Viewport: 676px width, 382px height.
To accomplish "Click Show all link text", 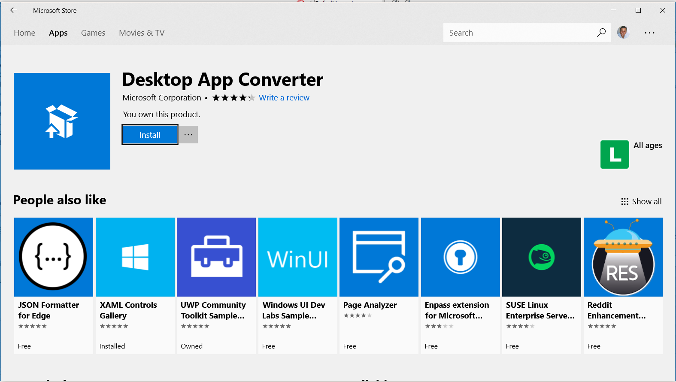I will tap(647, 202).
